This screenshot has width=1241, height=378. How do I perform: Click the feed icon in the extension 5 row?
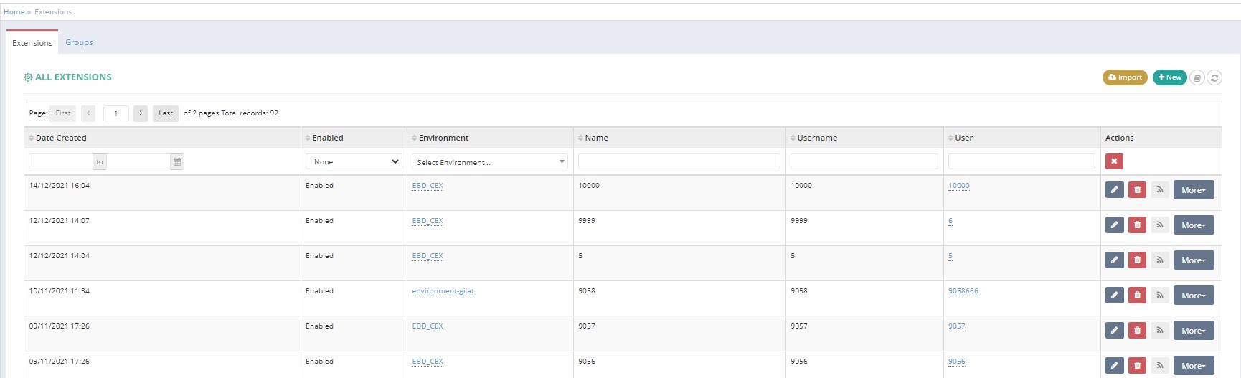tap(1160, 260)
